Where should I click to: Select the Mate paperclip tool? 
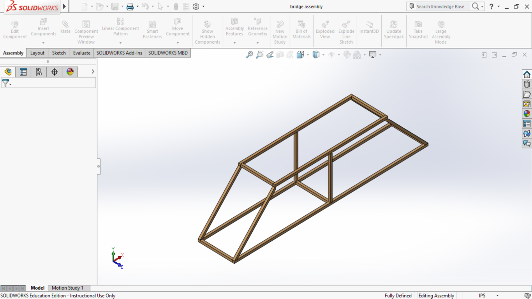(65, 27)
